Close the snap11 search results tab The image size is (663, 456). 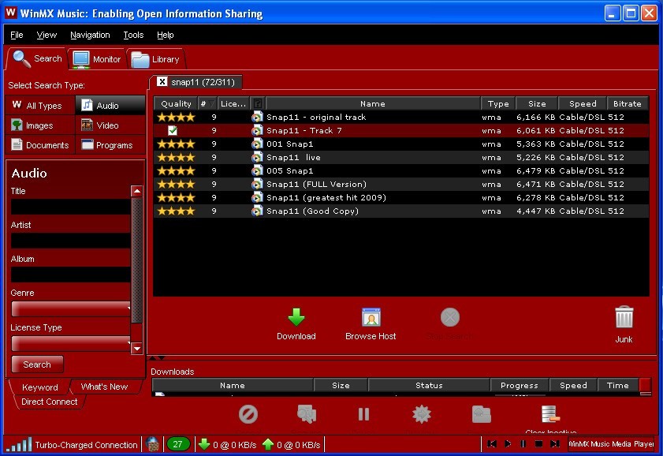(162, 81)
